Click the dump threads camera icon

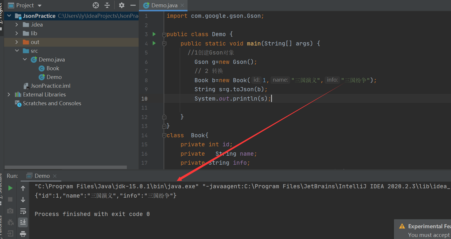point(10,211)
